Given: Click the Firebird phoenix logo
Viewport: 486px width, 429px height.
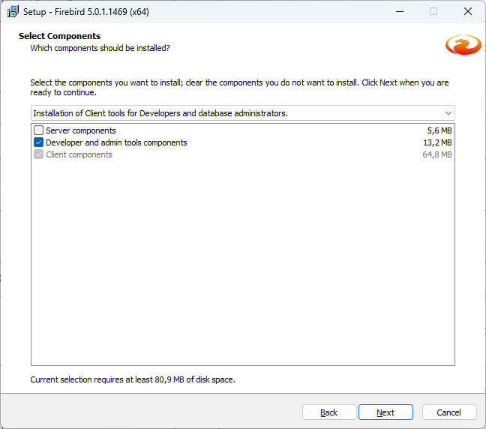Looking at the screenshot, I should click(463, 45).
